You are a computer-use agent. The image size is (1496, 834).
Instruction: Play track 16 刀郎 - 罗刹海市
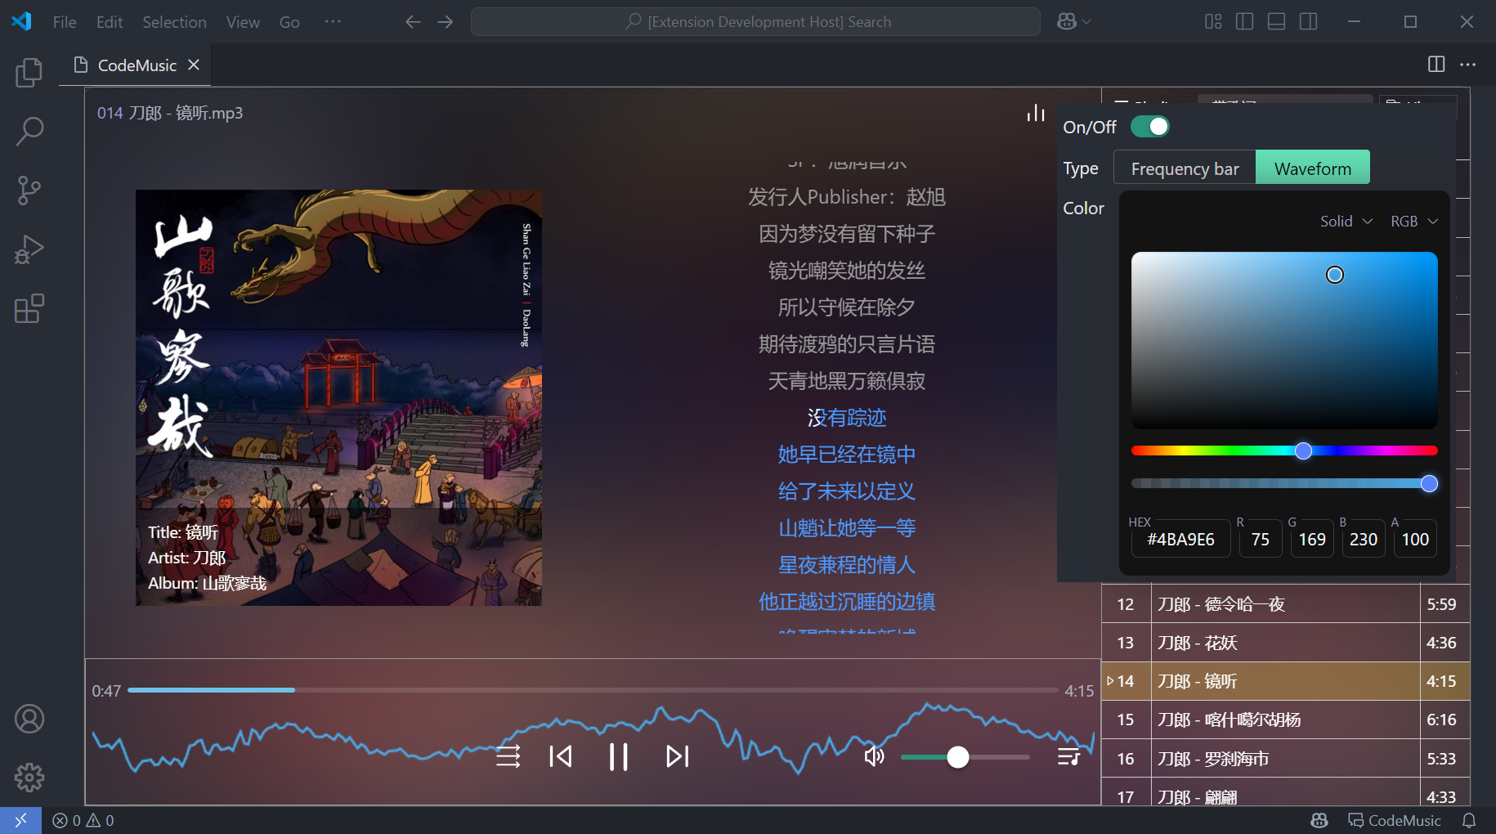click(1285, 758)
